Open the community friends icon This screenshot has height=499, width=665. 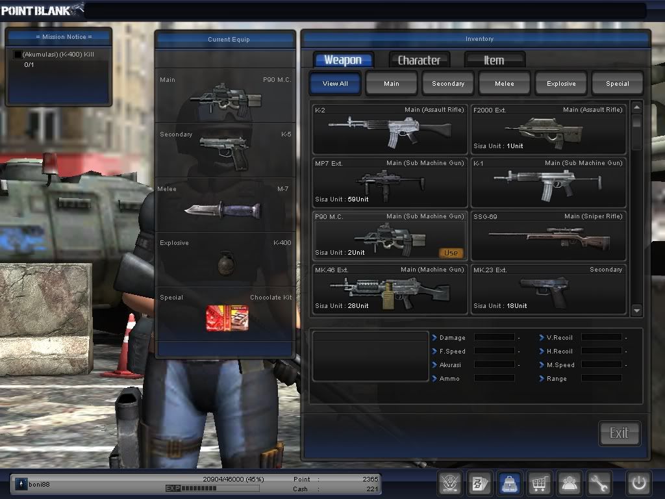(569, 483)
